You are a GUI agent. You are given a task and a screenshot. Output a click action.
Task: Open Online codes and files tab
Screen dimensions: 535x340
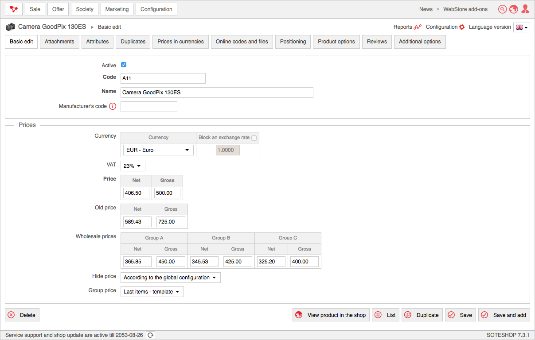point(242,42)
